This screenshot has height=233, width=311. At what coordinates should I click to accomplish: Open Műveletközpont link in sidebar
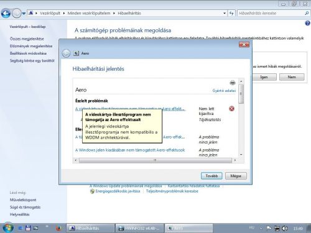[x=23, y=200]
